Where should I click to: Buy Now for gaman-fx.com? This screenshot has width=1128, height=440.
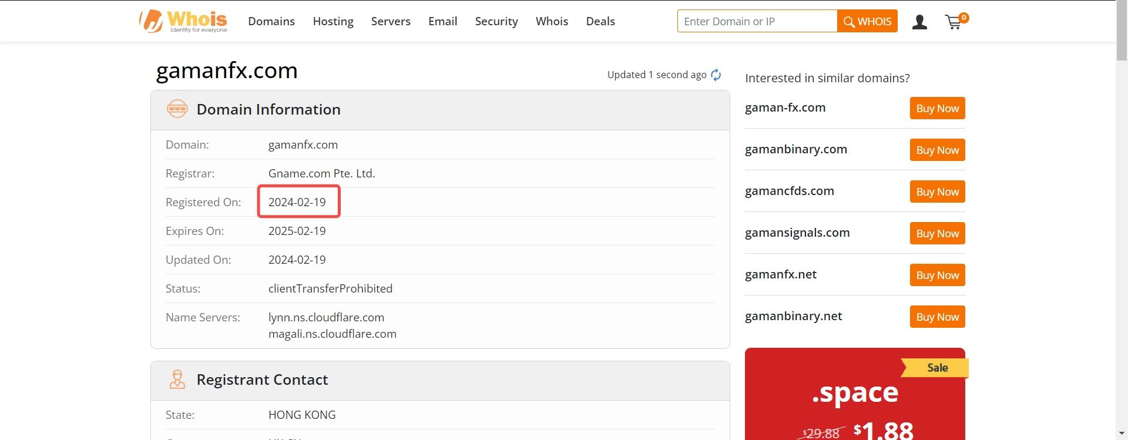937,108
